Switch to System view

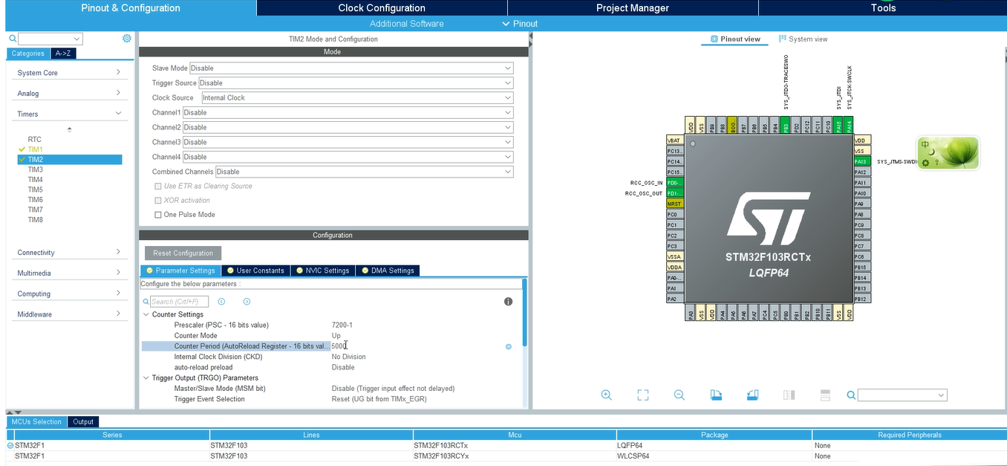[x=803, y=39]
